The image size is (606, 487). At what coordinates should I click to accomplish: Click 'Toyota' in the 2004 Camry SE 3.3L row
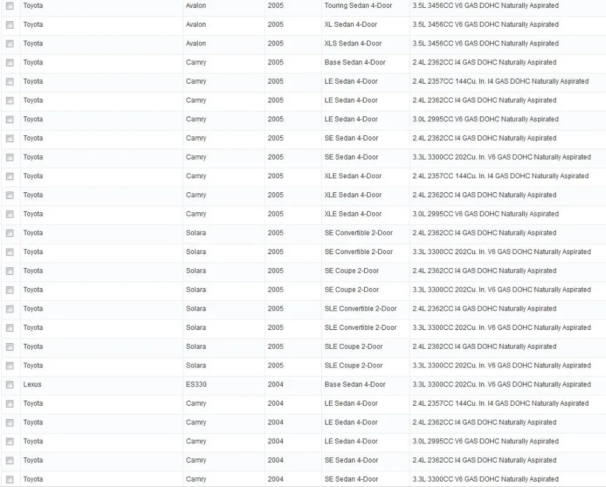(33, 479)
